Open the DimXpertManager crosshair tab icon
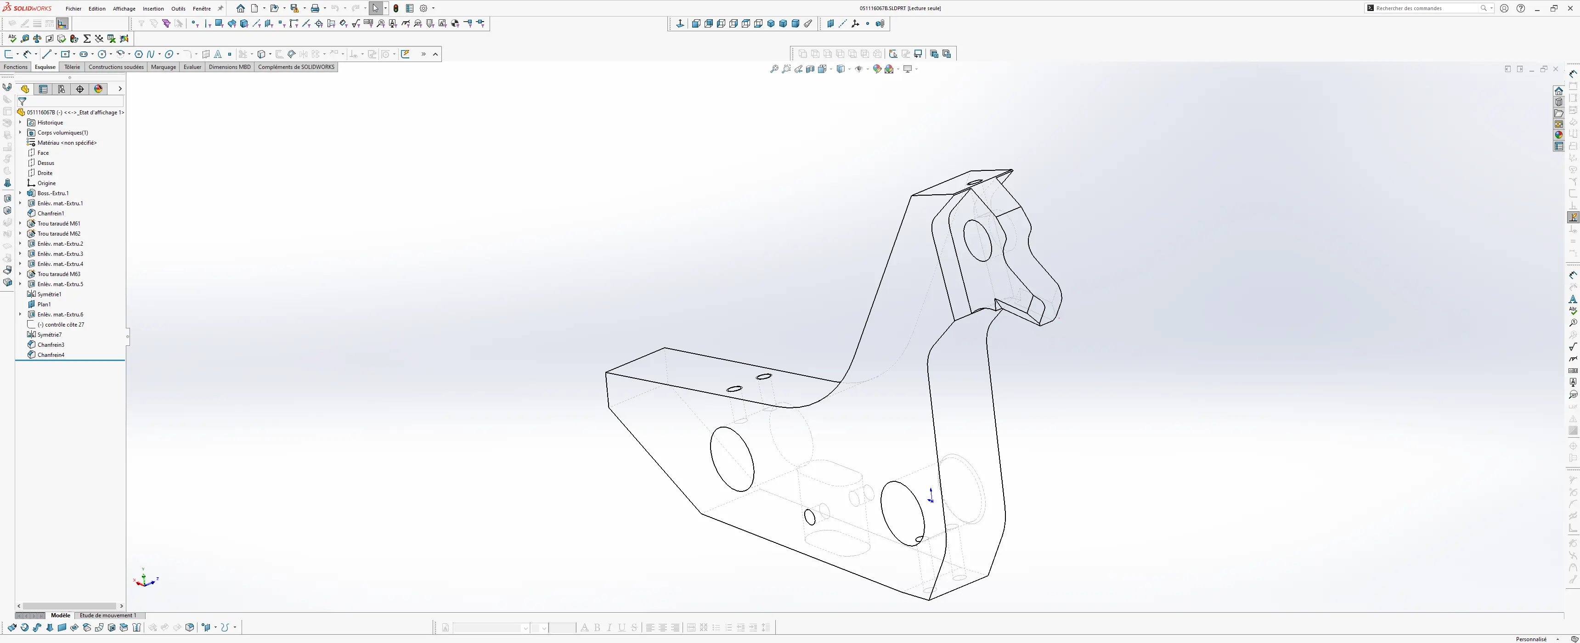This screenshot has height=643, width=1580. tap(80, 89)
